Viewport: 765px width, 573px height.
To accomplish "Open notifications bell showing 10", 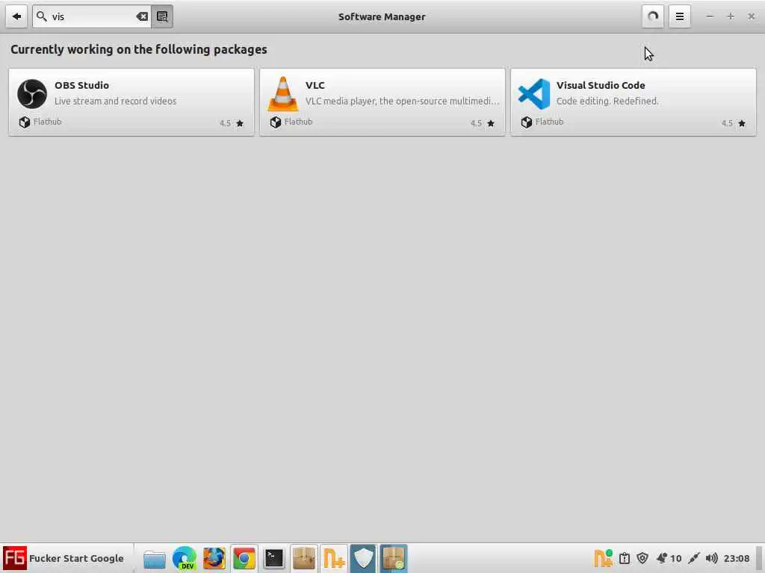I will coord(669,558).
